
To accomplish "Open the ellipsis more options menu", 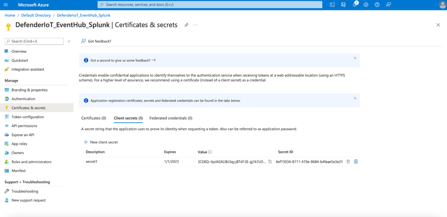I will (x=196, y=25).
